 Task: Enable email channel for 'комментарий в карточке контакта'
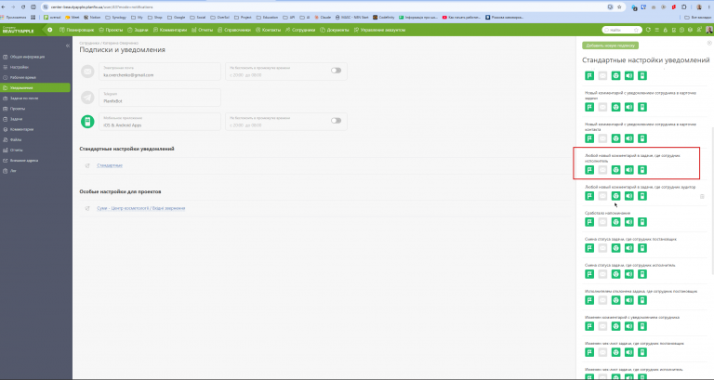pyautogui.click(x=602, y=138)
